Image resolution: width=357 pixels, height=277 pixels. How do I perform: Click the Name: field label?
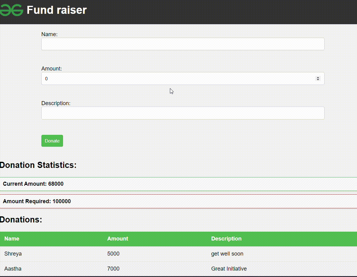click(49, 34)
